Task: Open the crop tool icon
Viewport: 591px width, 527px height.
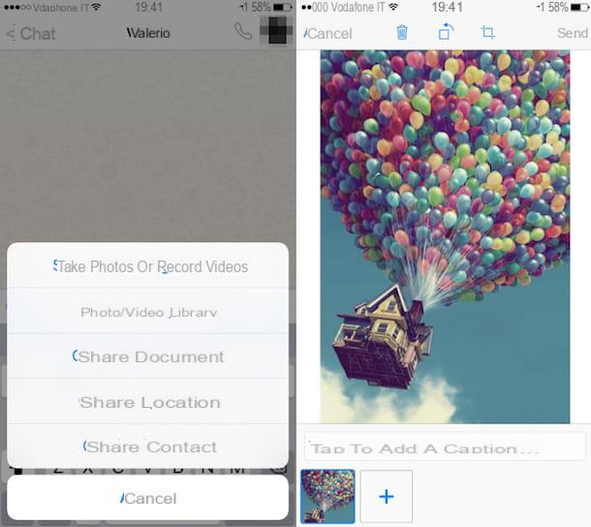Action: 487,32
